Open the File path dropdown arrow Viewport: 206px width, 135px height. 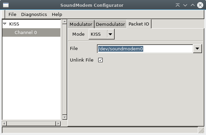click(197, 49)
